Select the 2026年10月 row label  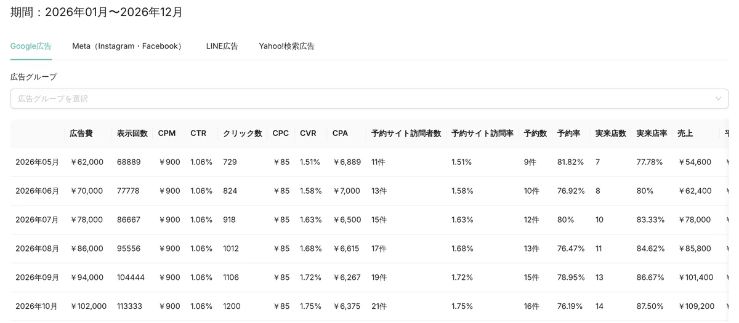point(37,306)
